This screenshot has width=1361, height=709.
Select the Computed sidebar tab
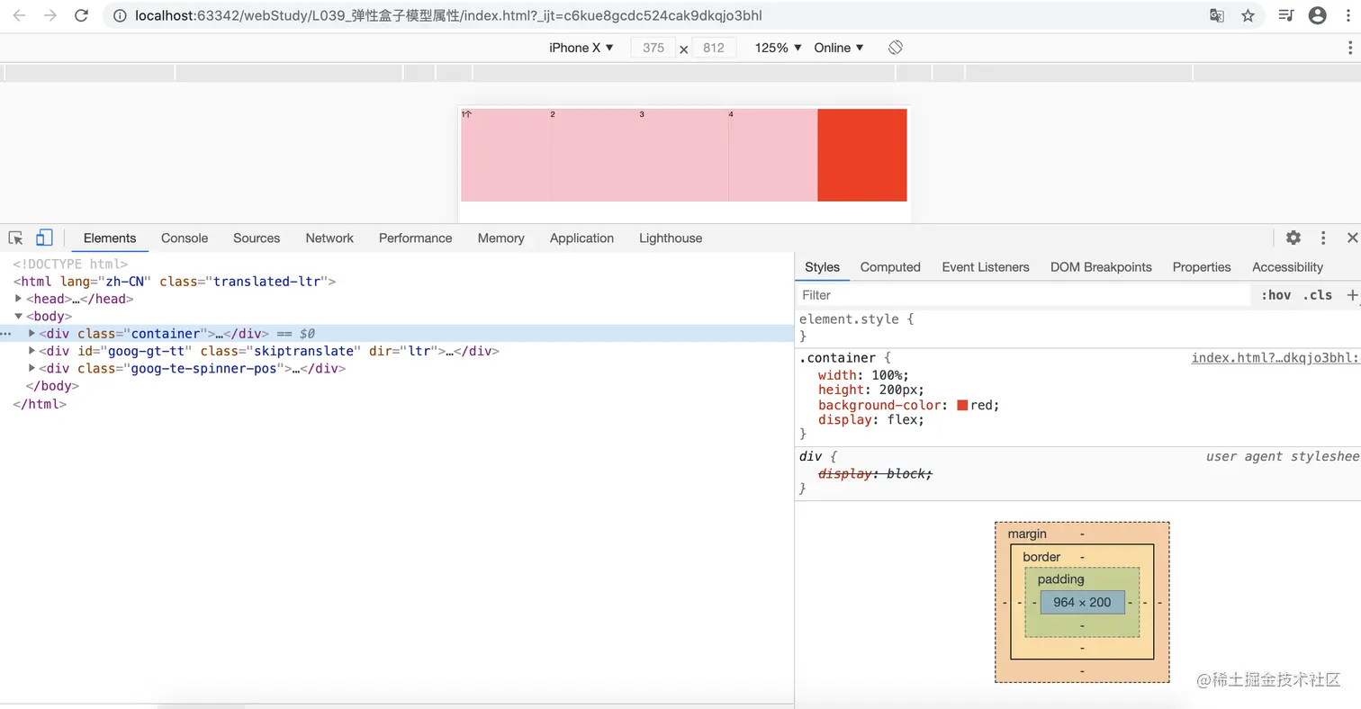pos(890,267)
